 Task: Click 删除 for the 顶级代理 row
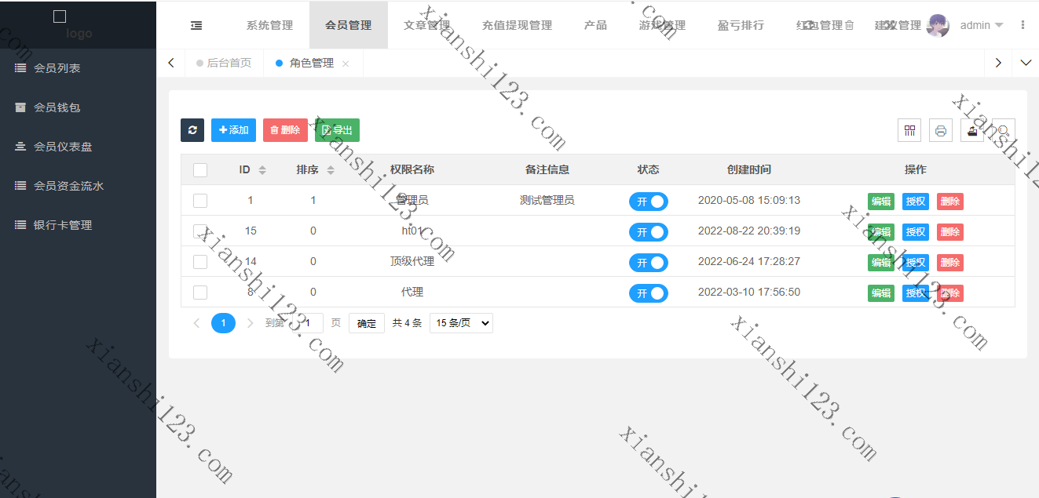(x=950, y=263)
